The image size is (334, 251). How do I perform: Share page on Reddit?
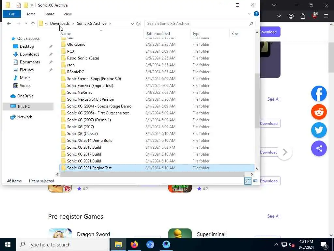(x=319, y=112)
